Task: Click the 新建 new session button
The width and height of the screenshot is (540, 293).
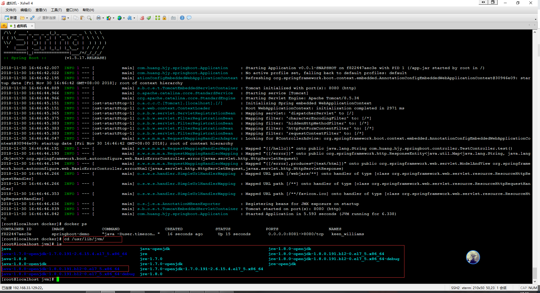Action: click(11, 18)
